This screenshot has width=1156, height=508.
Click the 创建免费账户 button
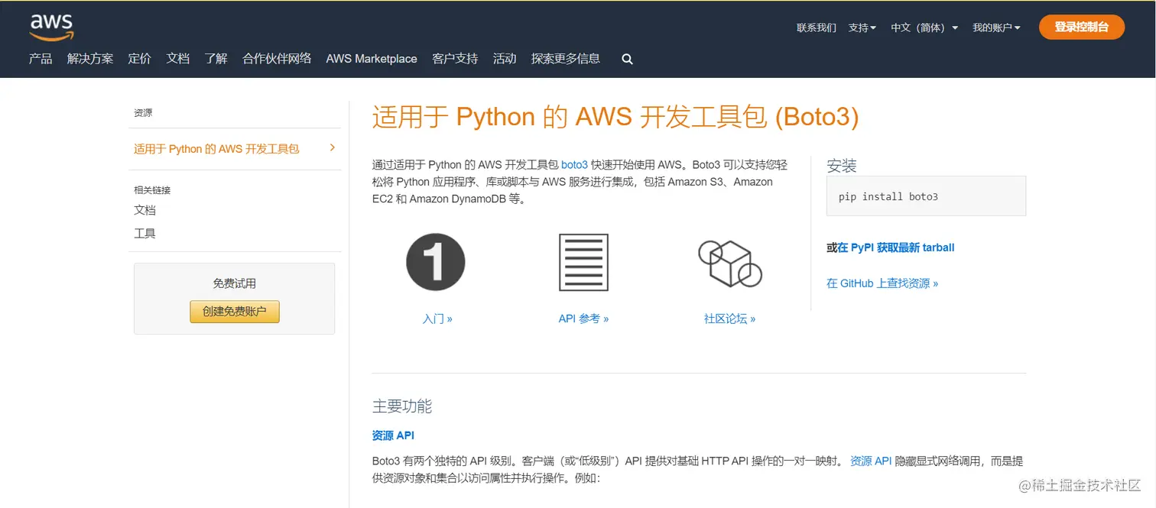coord(235,312)
